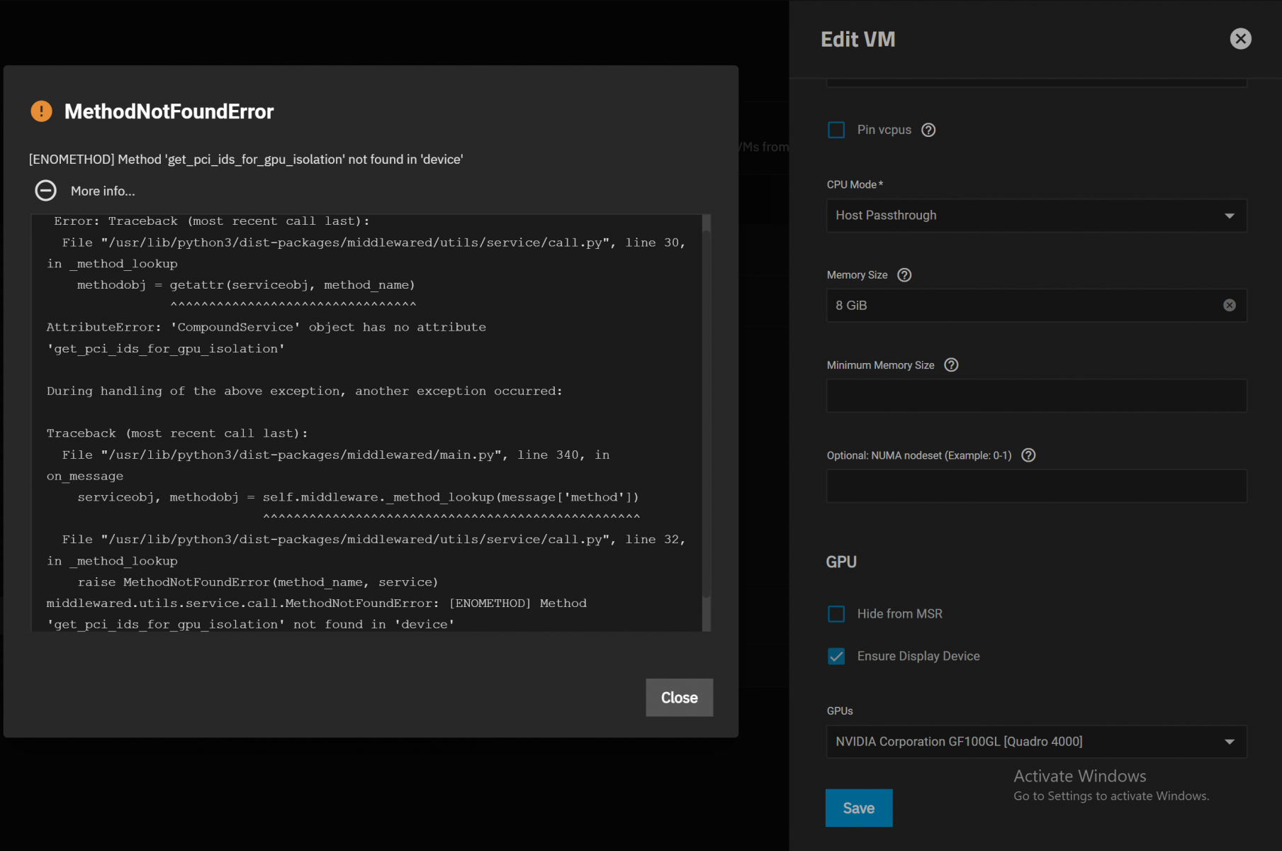This screenshot has height=851, width=1282.
Task: Save the VM settings
Action: 858,808
